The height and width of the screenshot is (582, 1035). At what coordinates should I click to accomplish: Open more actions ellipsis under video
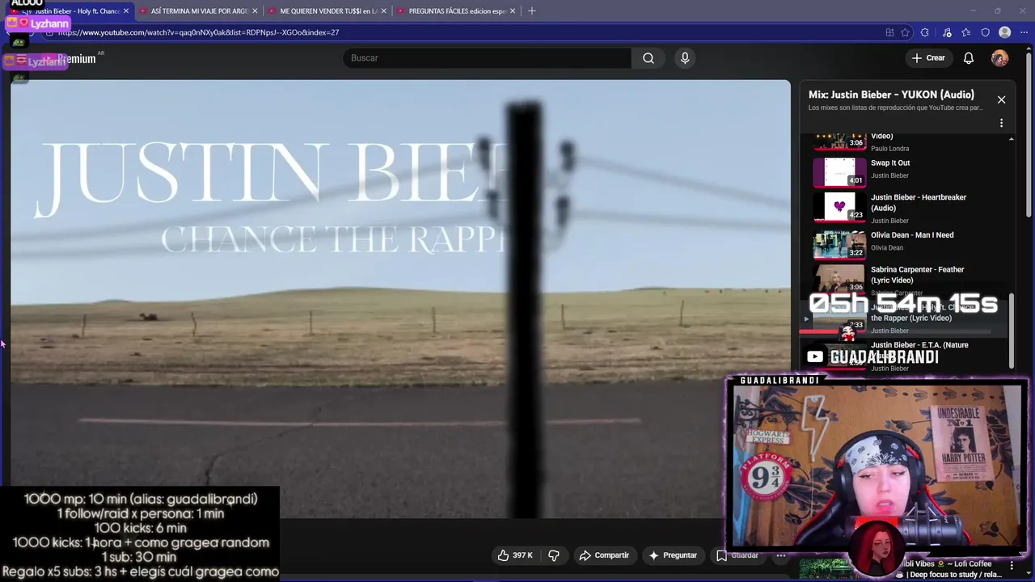781,555
